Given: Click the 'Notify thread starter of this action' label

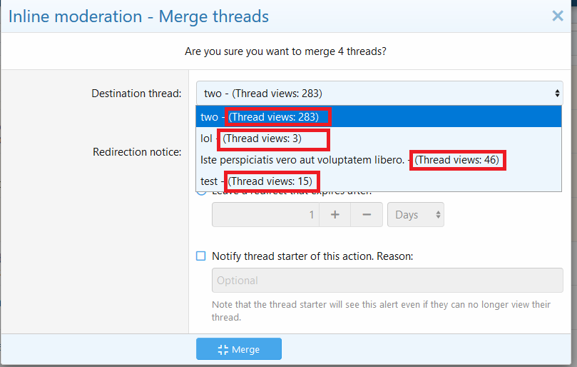Looking at the screenshot, I should [x=312, y=256].
